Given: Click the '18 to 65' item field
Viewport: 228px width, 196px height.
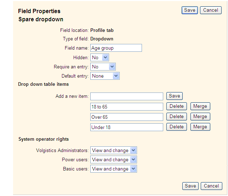Looking at the screenshot, I should point(127,107).
